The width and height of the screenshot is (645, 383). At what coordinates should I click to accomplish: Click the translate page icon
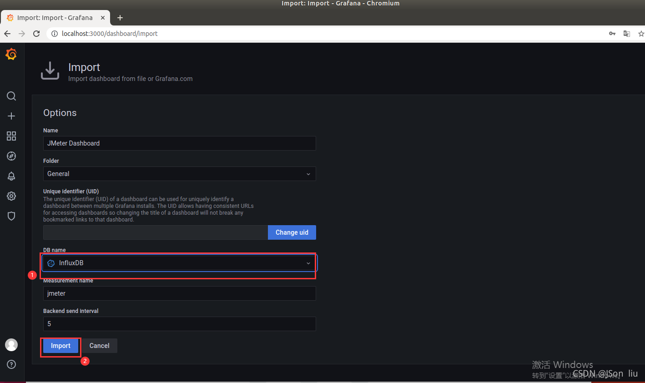[627, 34]
